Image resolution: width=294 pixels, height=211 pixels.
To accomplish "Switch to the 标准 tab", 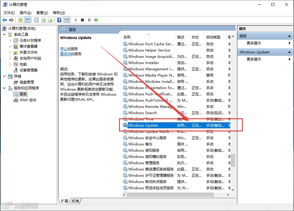I will click(x=75, y=201).
